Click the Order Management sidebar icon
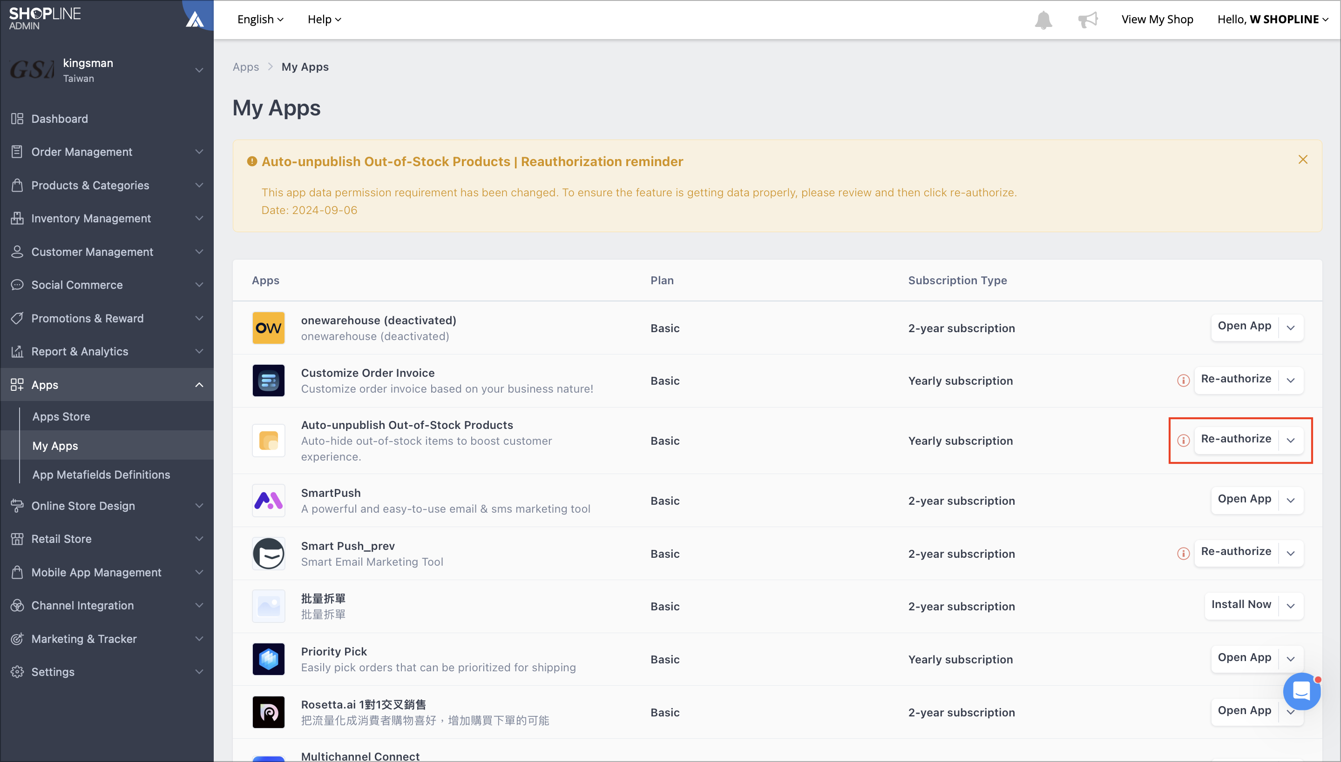The image size is (1341, 762). click(17, 152)
